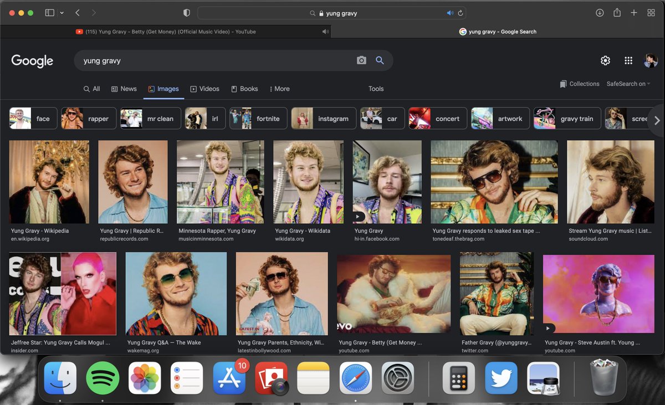
Task: Switch to the Books tab
Action: point(244,89)
